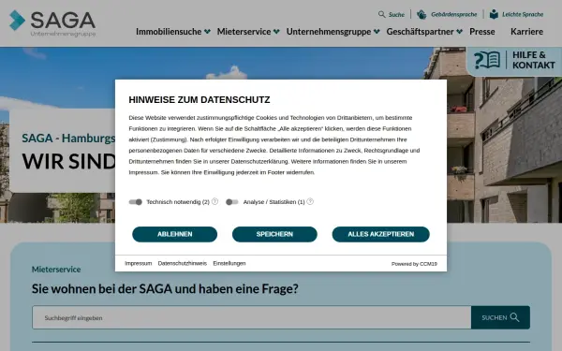Click the Powered by CCM19 link
562x351 pixels.
(414, 264)
